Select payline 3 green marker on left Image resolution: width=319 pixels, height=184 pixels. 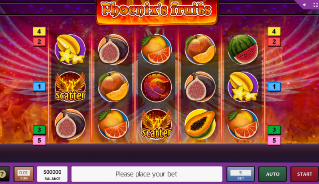click(x=39, y=130)
